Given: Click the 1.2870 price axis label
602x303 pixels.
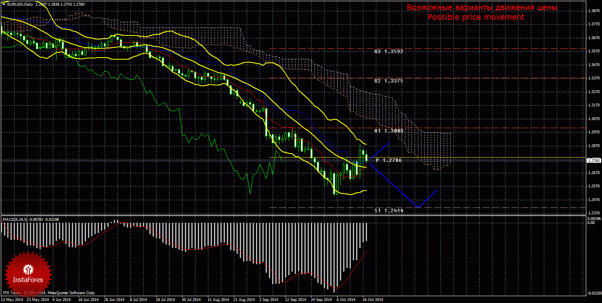Looking at the screenshot, I should coord(594,146).
